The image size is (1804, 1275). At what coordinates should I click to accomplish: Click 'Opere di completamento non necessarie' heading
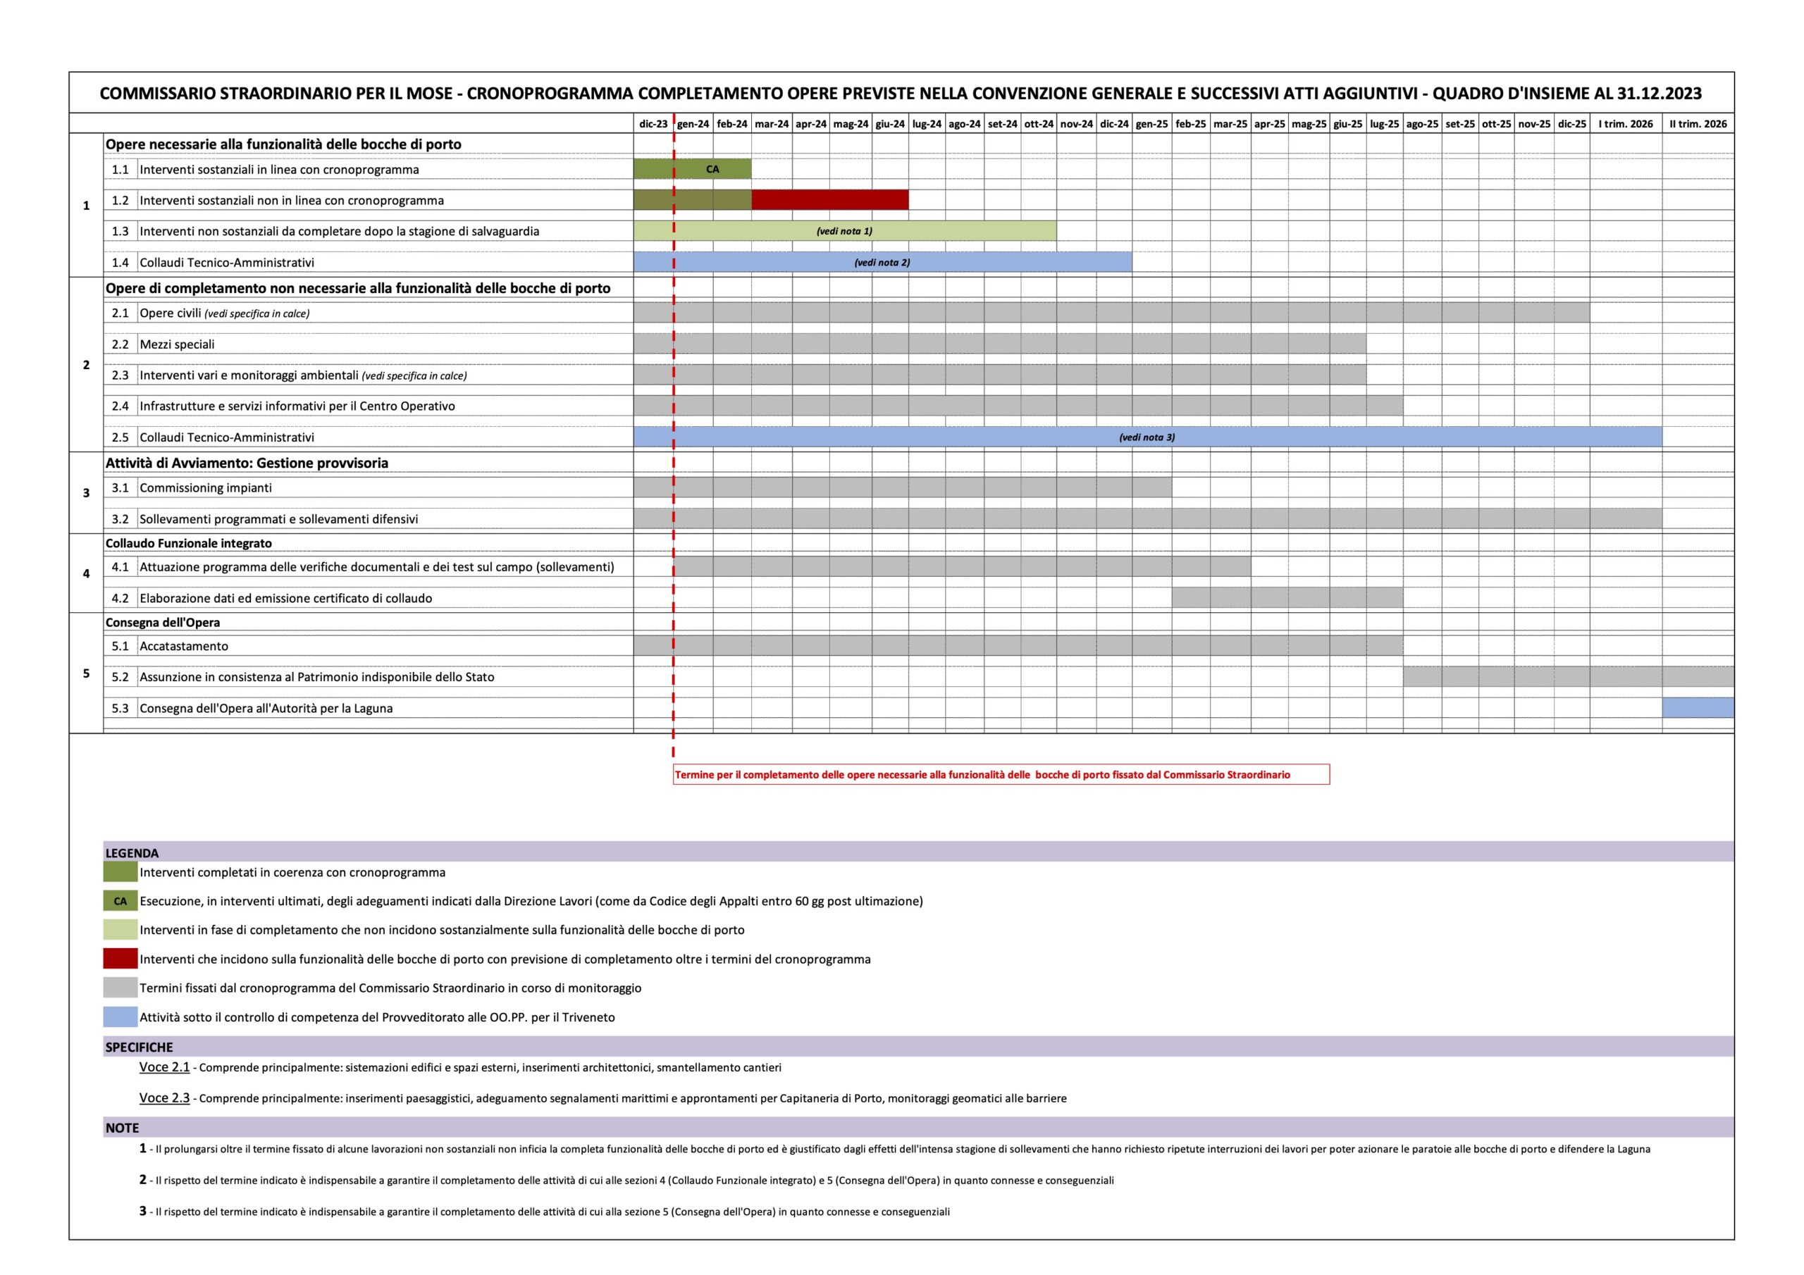pos(357,288)
